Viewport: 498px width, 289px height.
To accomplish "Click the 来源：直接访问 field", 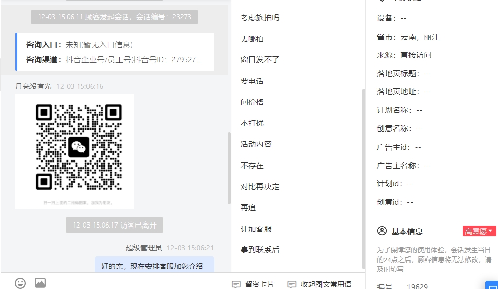I will coord(404,55).
